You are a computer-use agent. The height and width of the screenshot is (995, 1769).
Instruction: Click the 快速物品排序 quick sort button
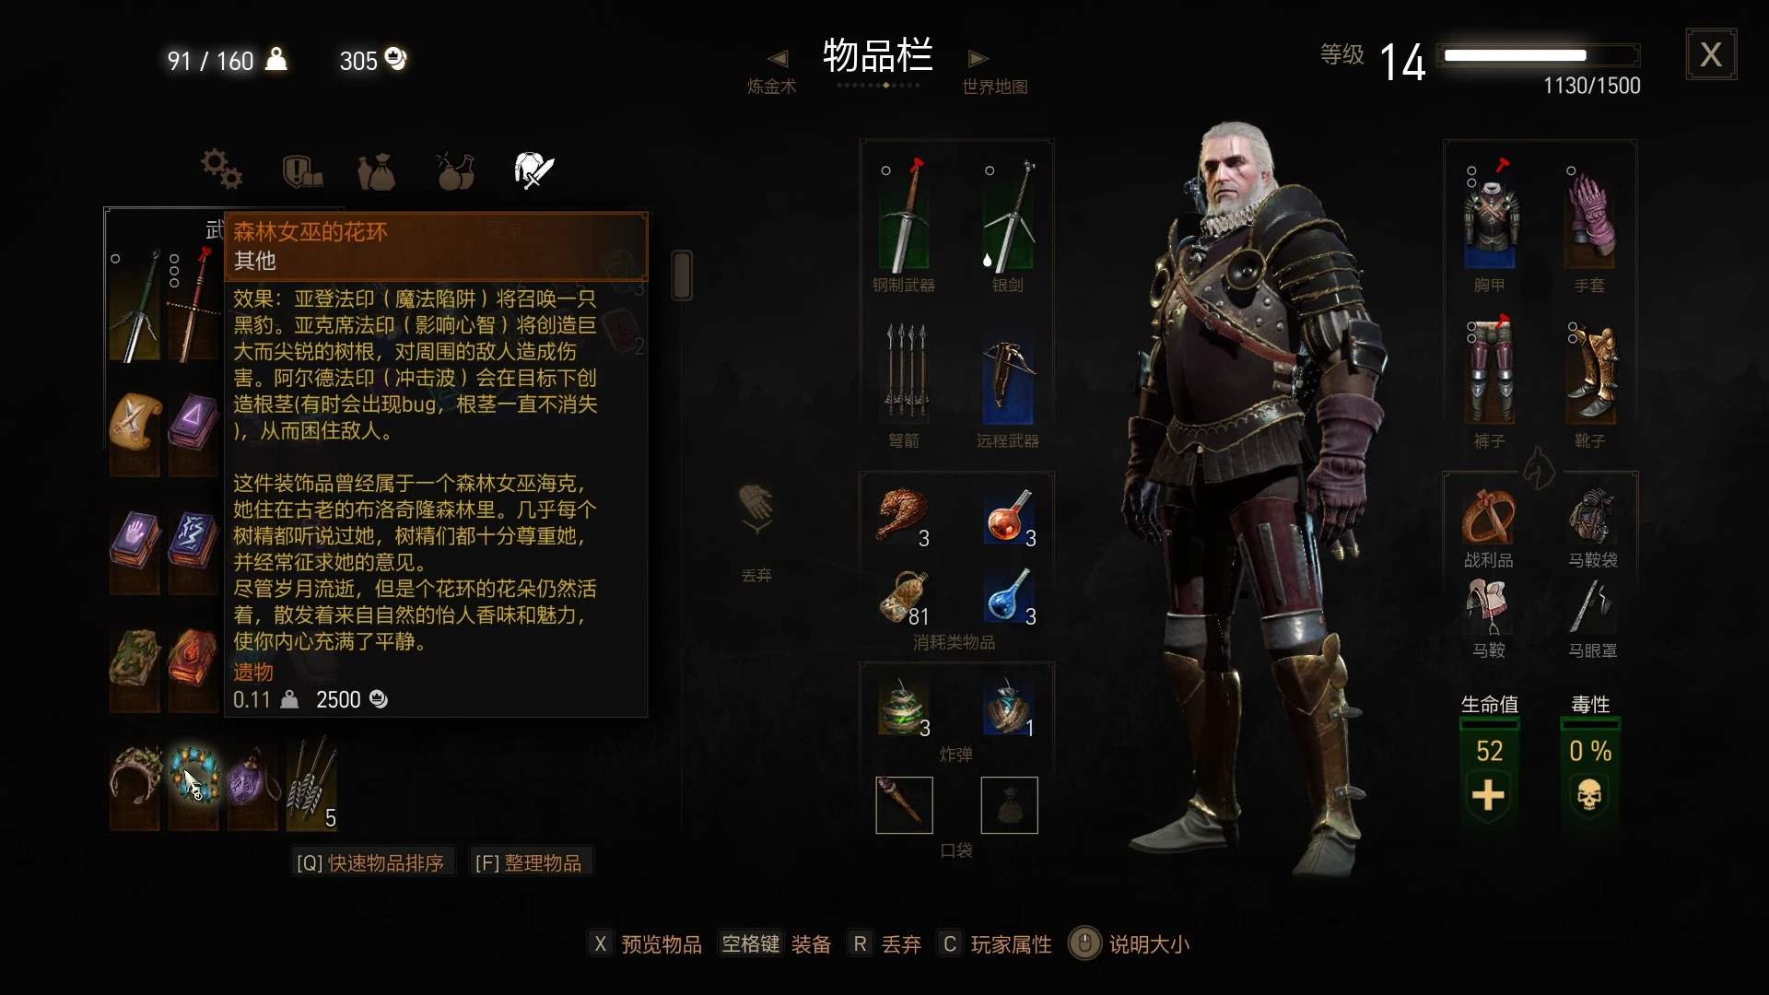tap(370, 863)
